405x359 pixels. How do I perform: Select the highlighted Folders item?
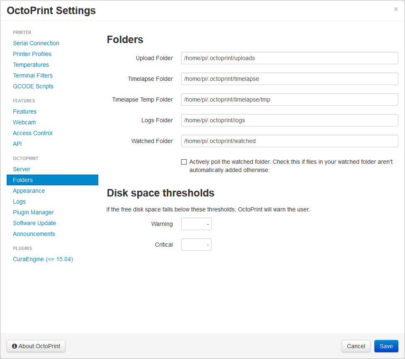click(x=52, y=180)
